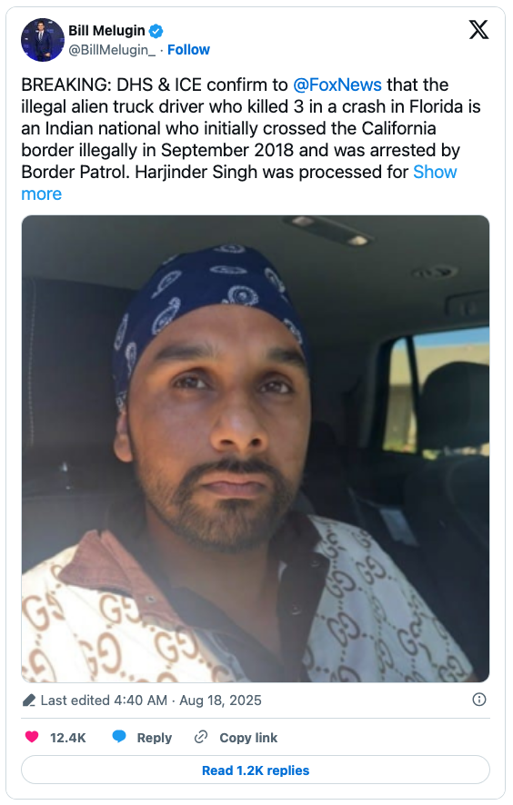Open the @BillMelugin_ handle
This screenshot has height=805, width=513.
(112, 50)
